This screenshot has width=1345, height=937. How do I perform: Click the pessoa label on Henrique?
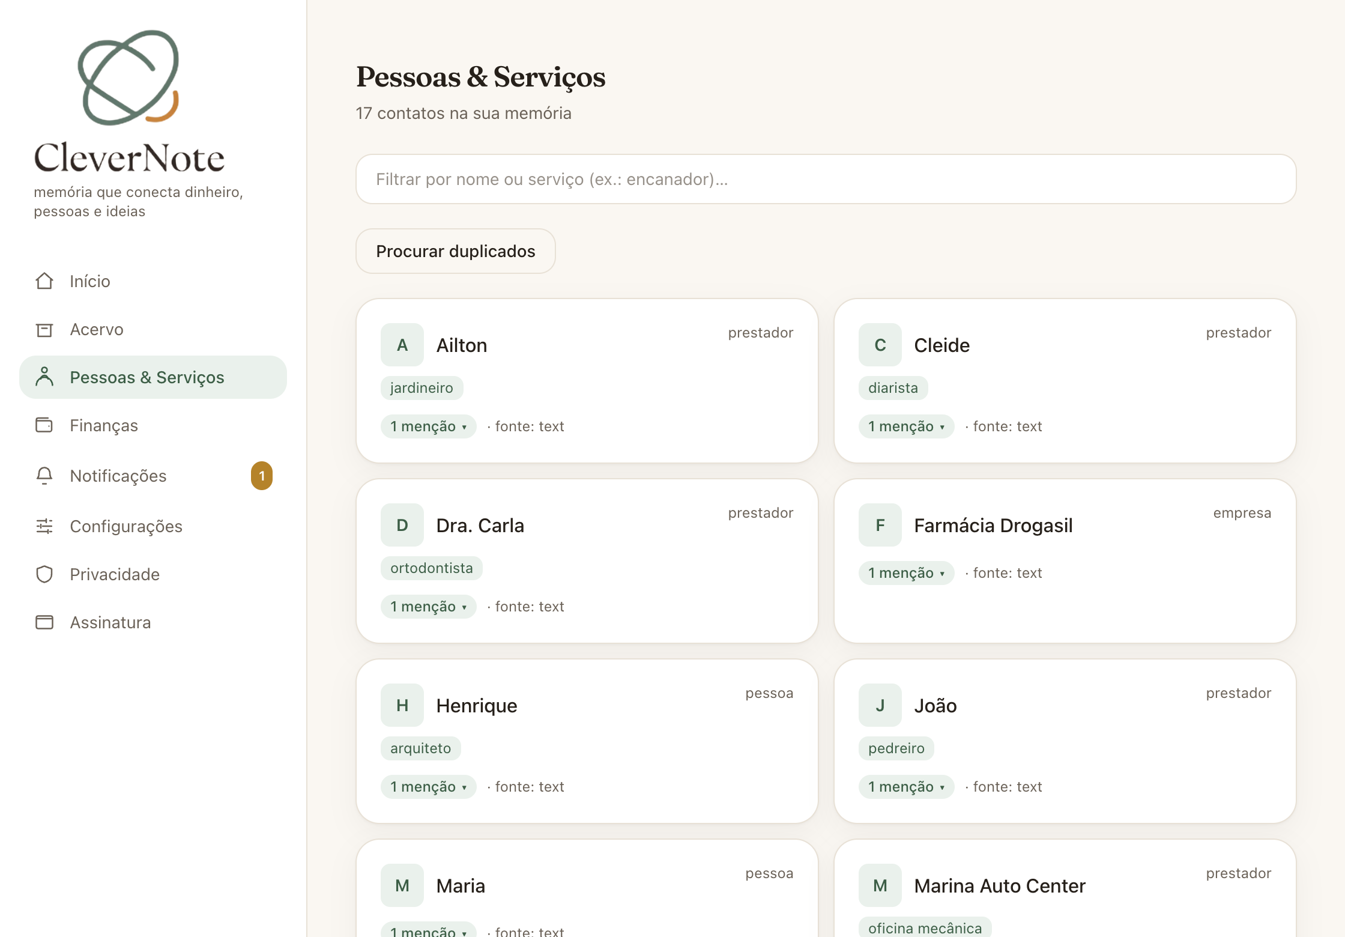769,693
